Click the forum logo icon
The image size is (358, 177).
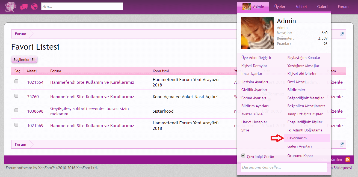click(x=11, y=7)
